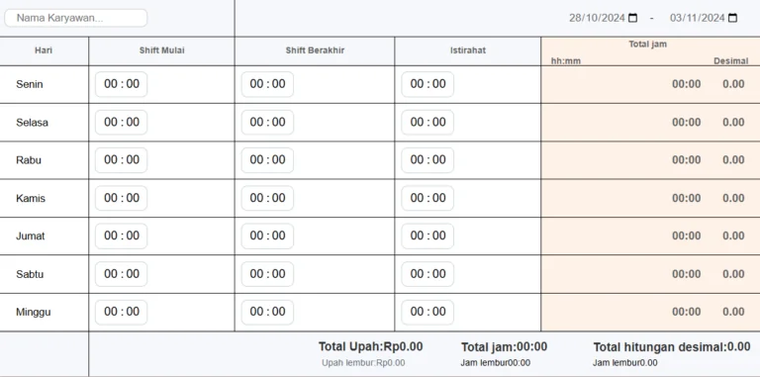This screenshot has width=760, height=377.
Task: Click the Total jam column header
Action: tap(647, 45)
